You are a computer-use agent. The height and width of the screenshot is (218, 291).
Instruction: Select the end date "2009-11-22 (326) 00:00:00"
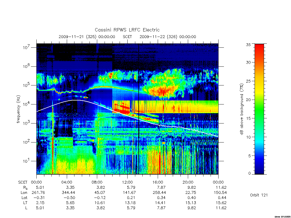(168, 37)
